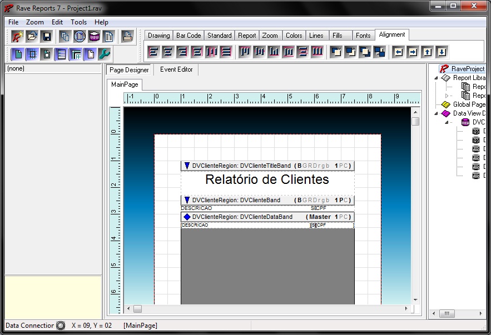Open preferences with the wrench icon

point(105,54)
